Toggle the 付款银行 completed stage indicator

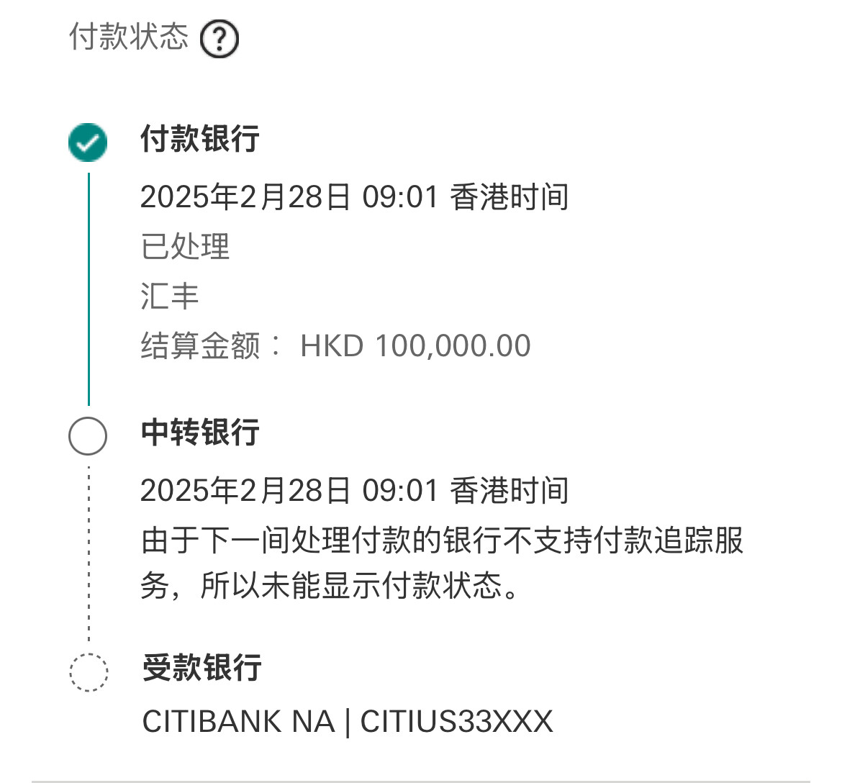coord(87,142)
